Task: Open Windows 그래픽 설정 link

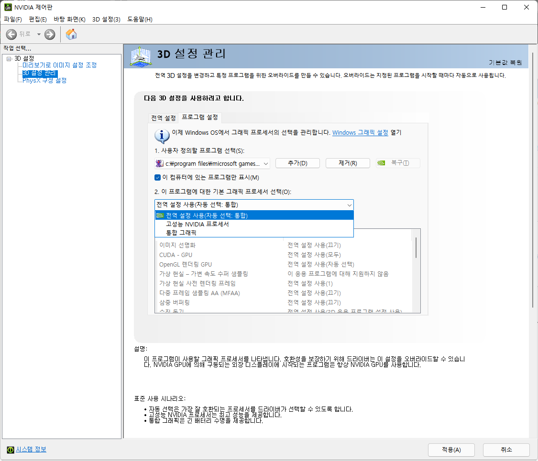Action: tap(360, 133)
